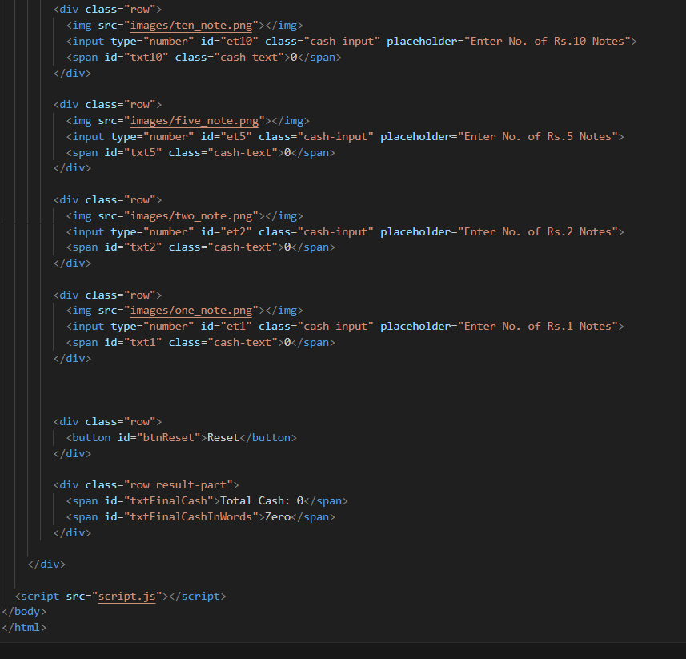
Task: Follow the images/two_note.png path link
Action: pos(191,215)
